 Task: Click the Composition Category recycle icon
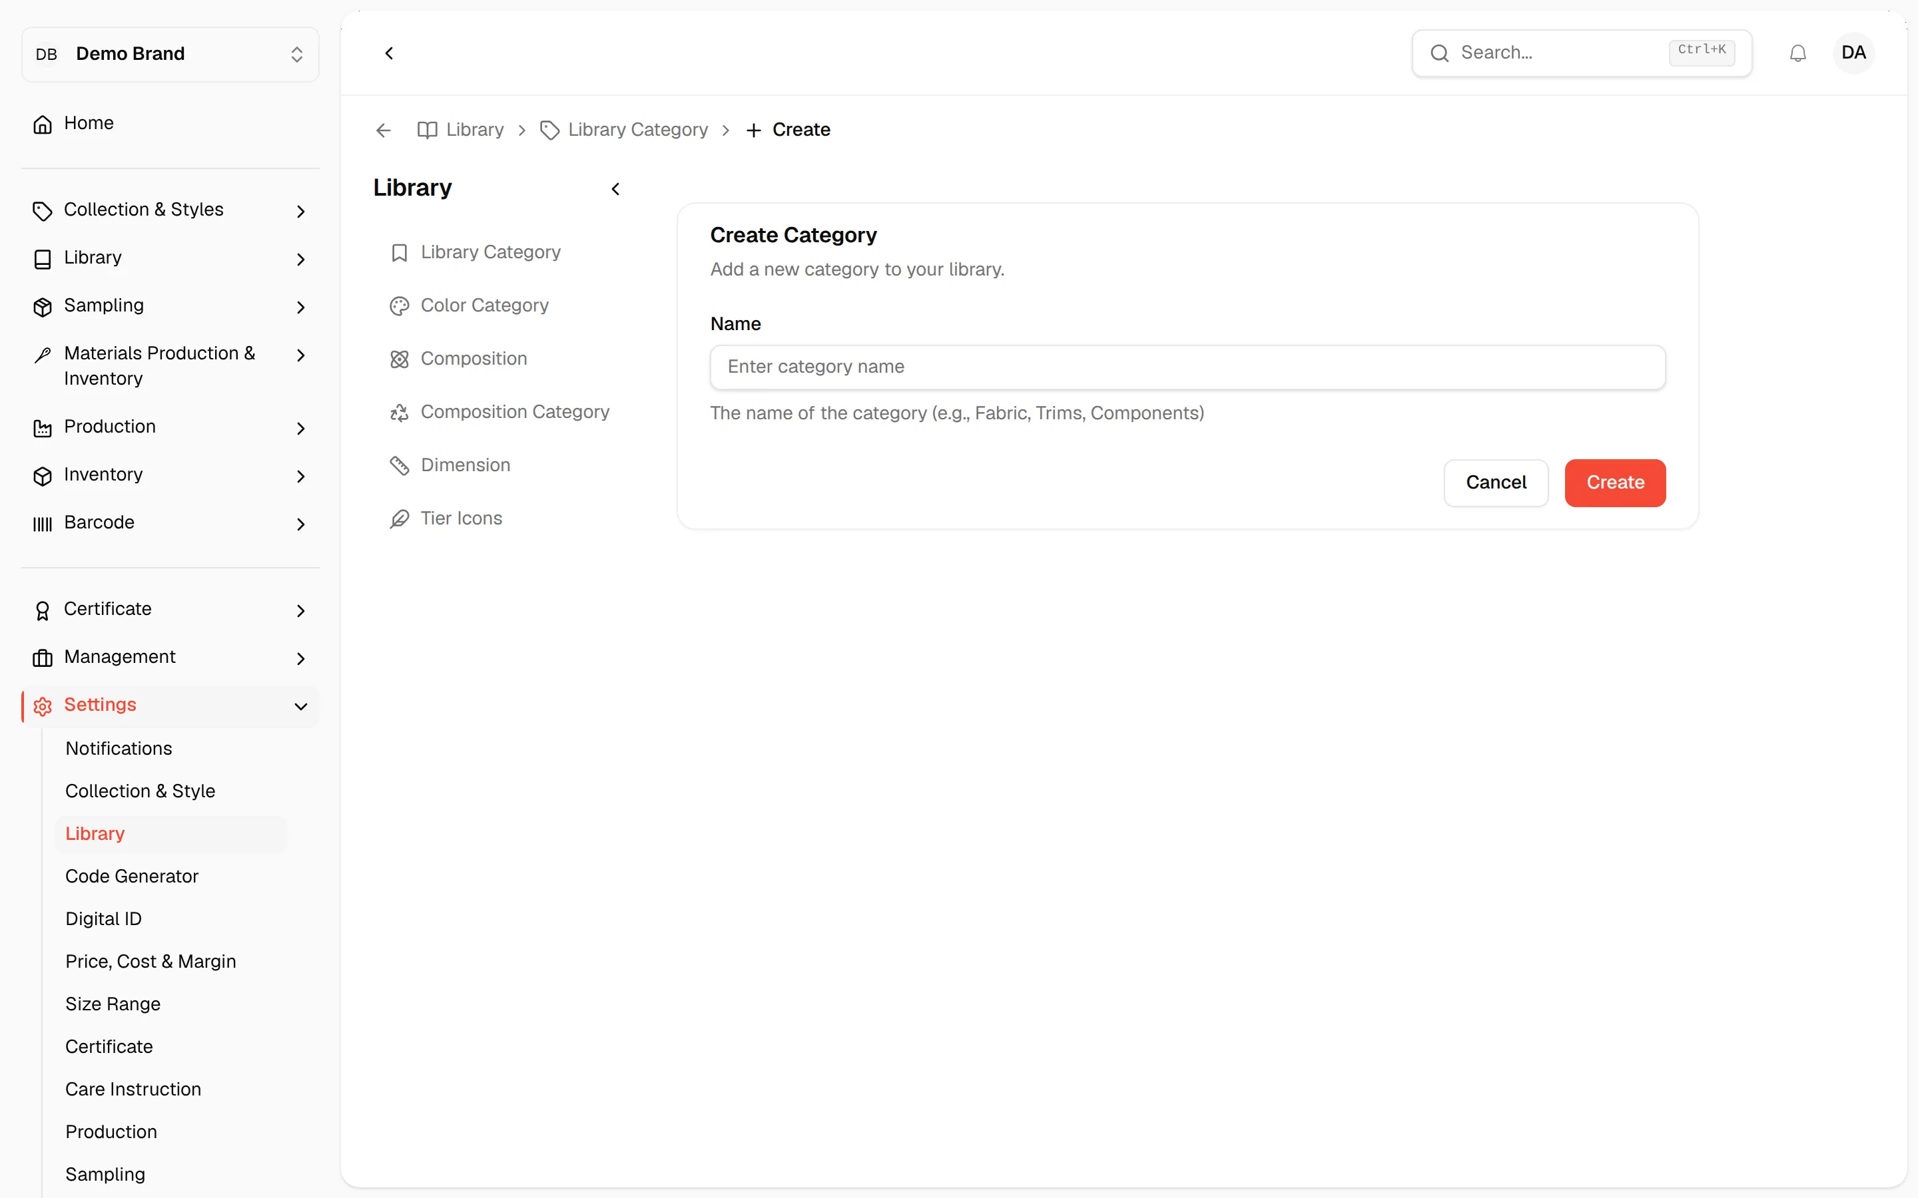click(400, 412)
